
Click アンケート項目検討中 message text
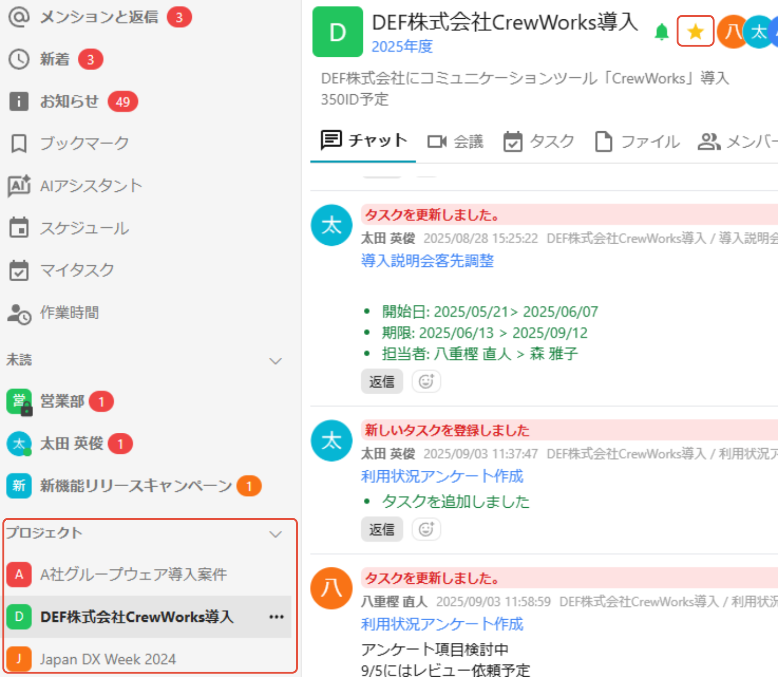point(434,650)
